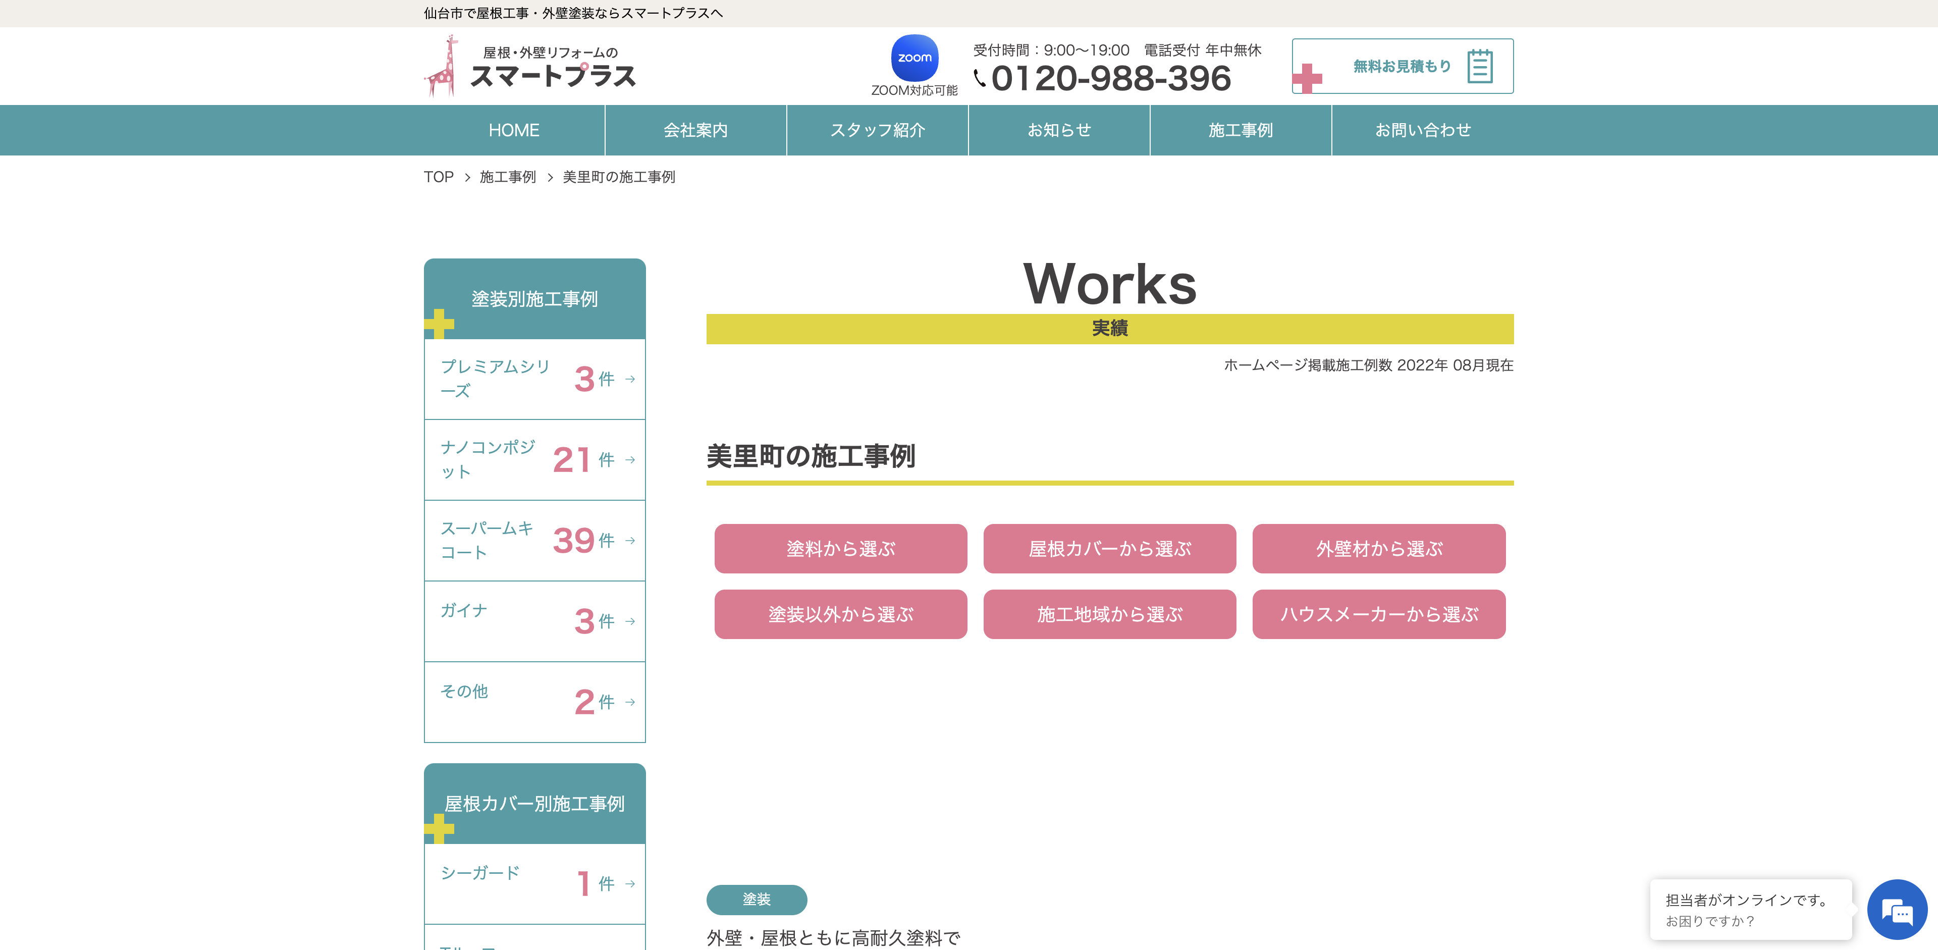Select 塗装以外から選ぶ button
The image size is (1938, 950).
click(x=840, y=614)
